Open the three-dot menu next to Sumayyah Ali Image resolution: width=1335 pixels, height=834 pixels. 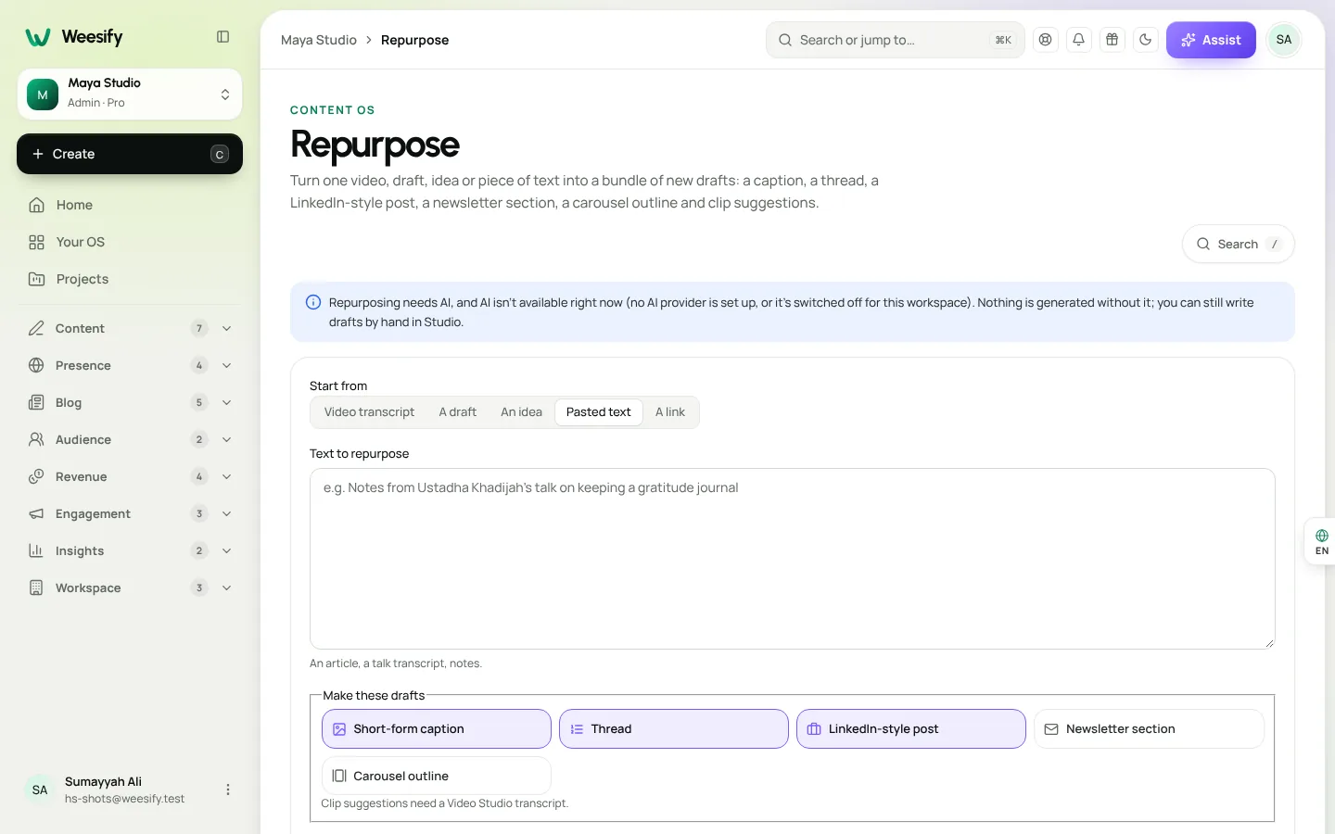228,790
